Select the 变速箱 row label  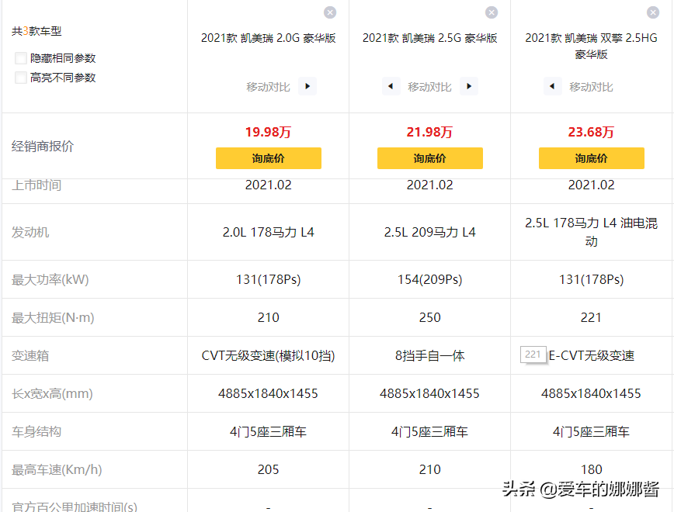[30, 355]
